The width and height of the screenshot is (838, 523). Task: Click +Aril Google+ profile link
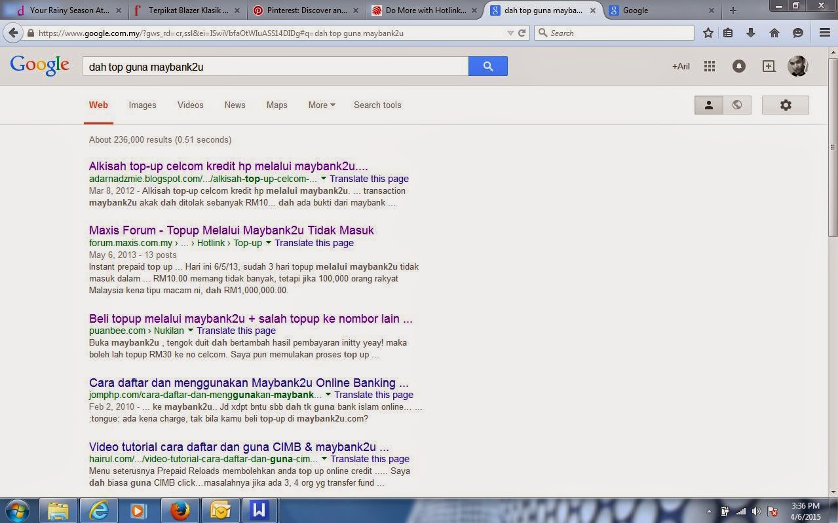[x=681, y=66]
